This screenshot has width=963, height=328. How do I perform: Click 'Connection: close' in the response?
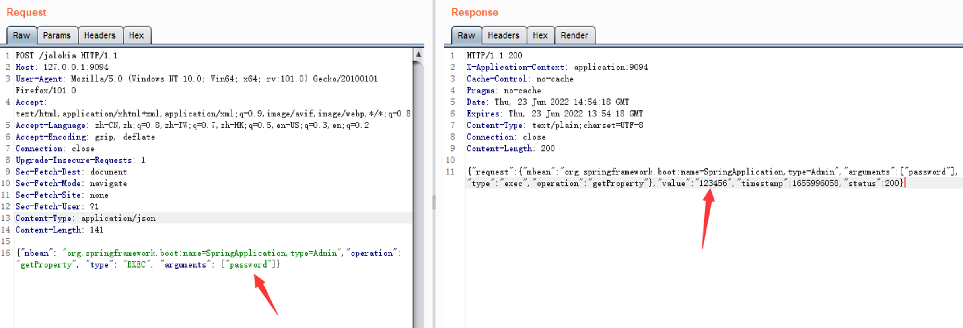coord(506,137)
